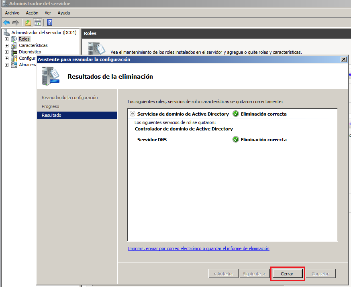
Task: Expand the Roles tree node
Action: [6, 39]
